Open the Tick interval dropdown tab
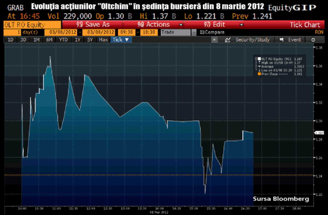Viewport: 328px width, 215px height. [121, 40]
